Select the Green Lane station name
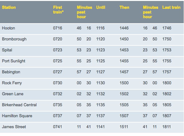The width and height of the screenshot is (184, 136). [13, 94]
